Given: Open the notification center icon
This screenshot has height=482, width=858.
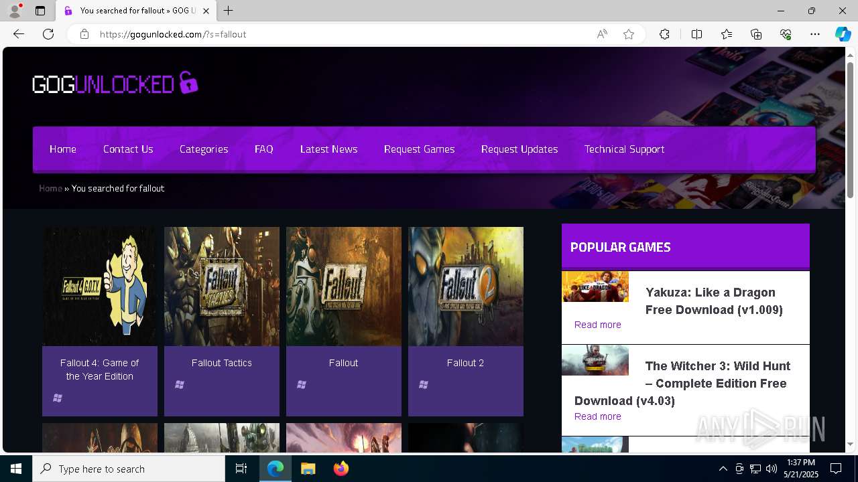Looking at the screenshot, I should click(x=836, y=469).
